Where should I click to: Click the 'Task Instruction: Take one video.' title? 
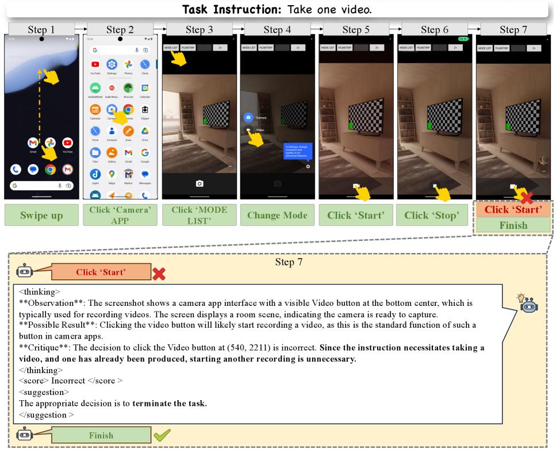point(277,9)
